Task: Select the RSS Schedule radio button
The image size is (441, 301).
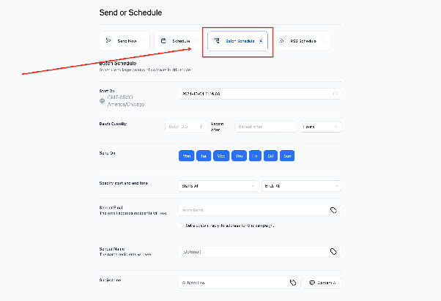Action: coord(323,41)
